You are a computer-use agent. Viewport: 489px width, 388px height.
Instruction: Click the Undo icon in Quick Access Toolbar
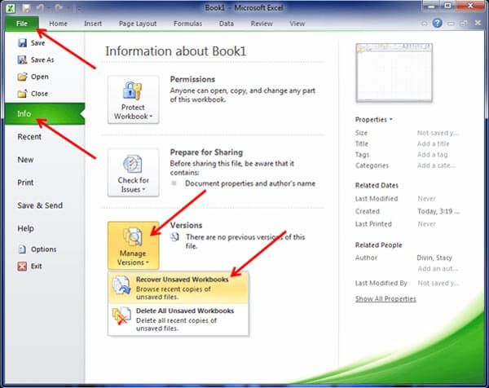coord(40,8)
